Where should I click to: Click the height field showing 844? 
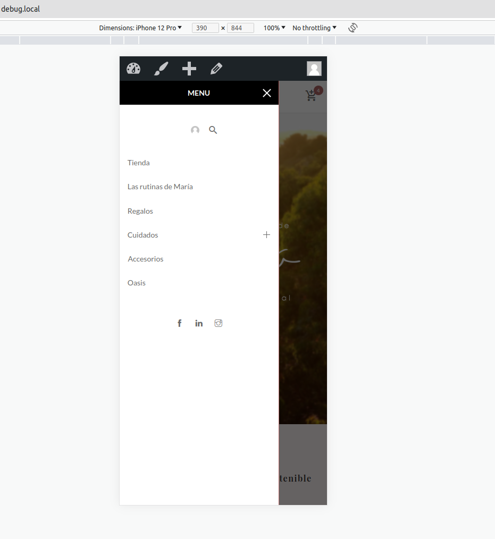pyautogui.click(x=240, y=28)
